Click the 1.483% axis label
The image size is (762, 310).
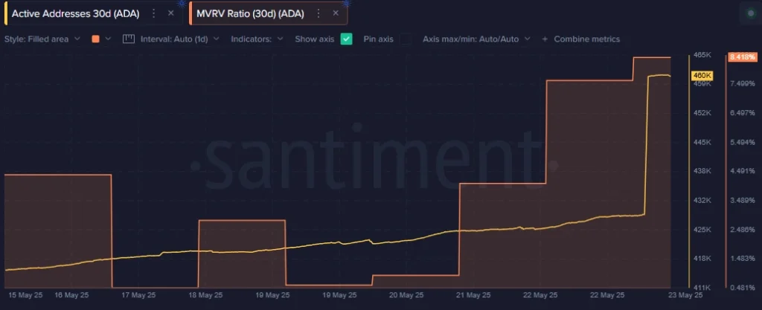[x=742, y=258]
